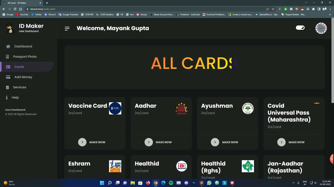Open weather widget showing 34°C

9,183
